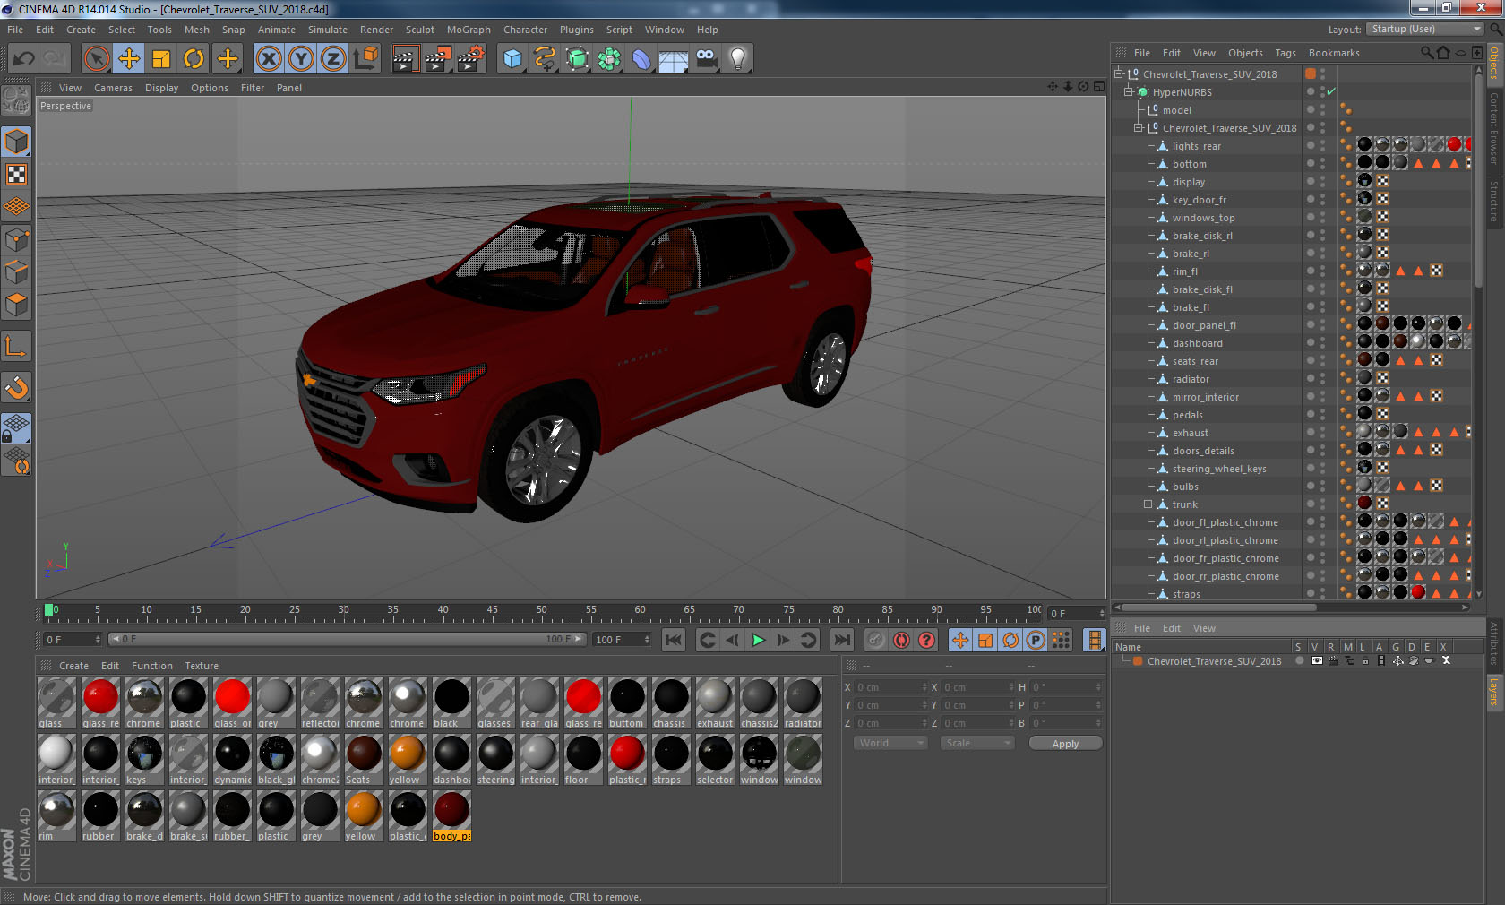Screen dimensions: 1505x905
Task: Go to end of animation
Action: click(841, 640)
